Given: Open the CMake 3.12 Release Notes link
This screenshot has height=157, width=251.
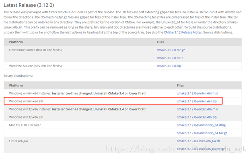Looking at the screenshot, I should (x=183, y=32).
